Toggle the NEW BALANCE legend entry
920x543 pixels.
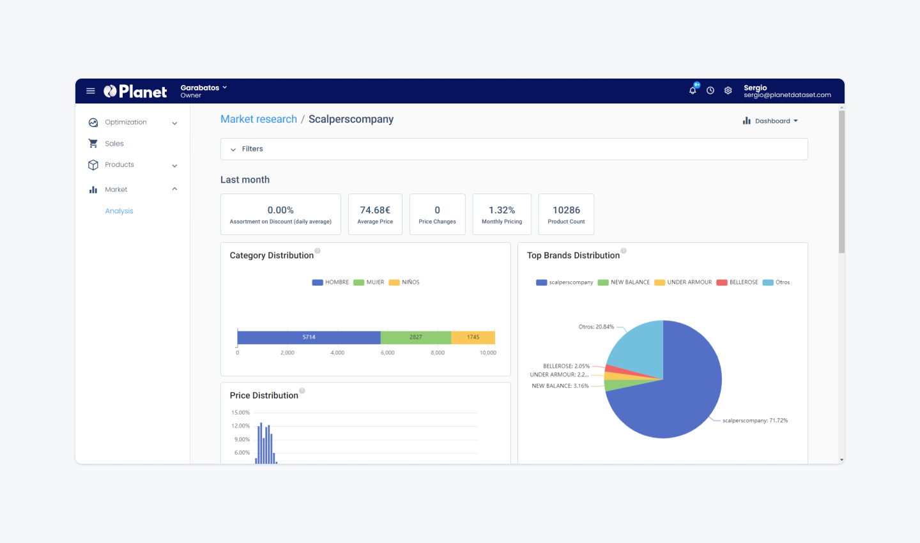point(624,282)
